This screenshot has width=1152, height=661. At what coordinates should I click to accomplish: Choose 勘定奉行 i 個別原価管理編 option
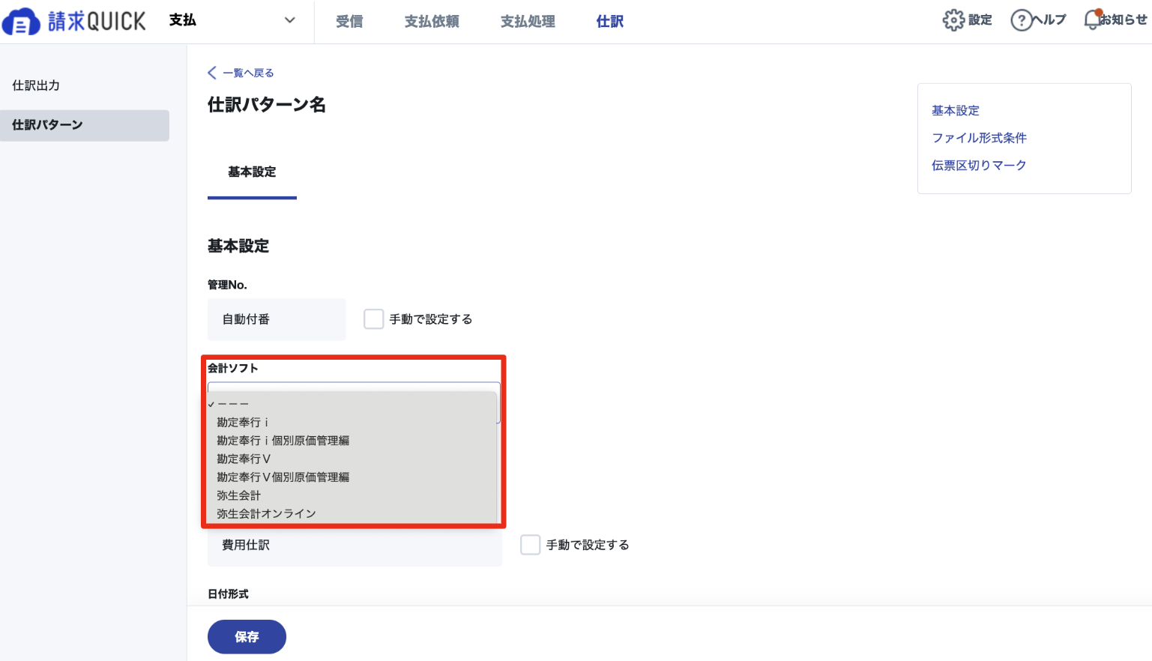pos(352,441)
